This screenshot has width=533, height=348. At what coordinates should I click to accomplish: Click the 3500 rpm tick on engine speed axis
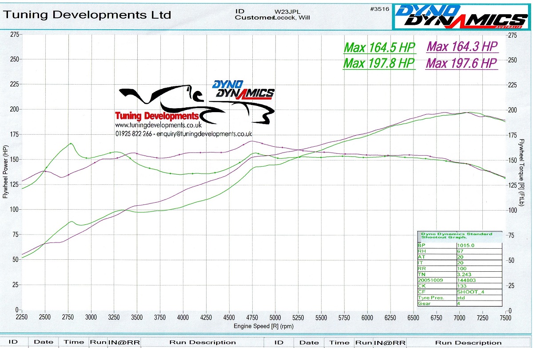tap(137, 317)
